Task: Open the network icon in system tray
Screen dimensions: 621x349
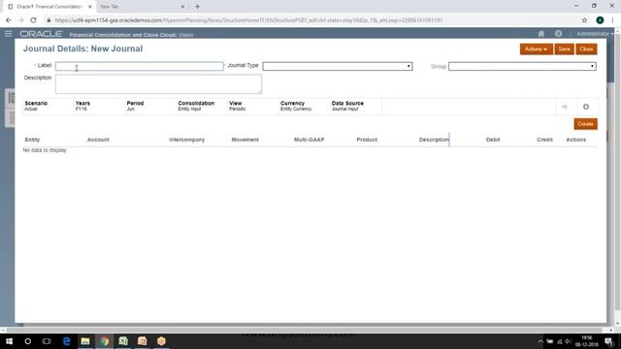Action: pyautogui.click(x=559, y=341)
